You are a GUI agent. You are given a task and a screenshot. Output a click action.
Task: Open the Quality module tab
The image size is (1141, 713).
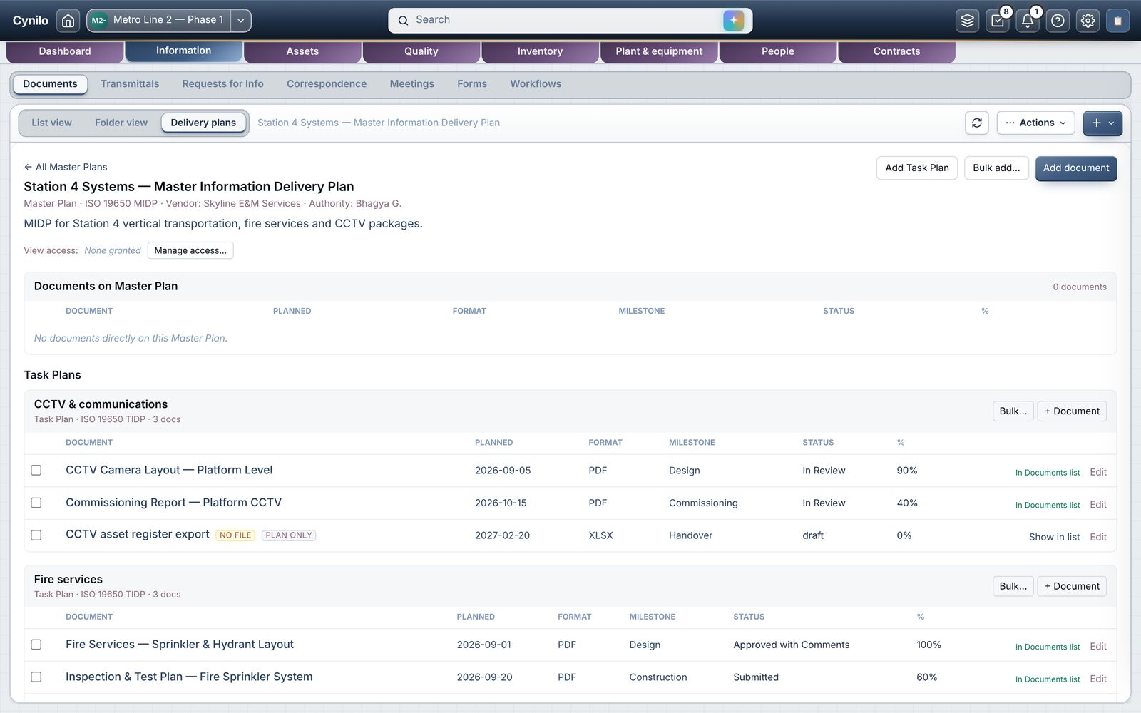pyautogui.click(x=421, y=51)
